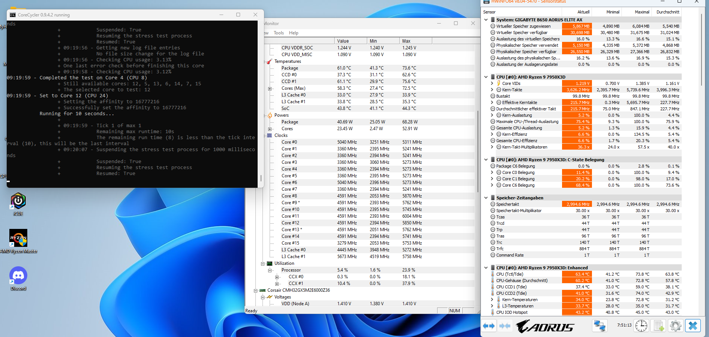709x337 pixels.
Task: Click the expand-columns blue arrows button in HWiNFO
Action: 489,326
